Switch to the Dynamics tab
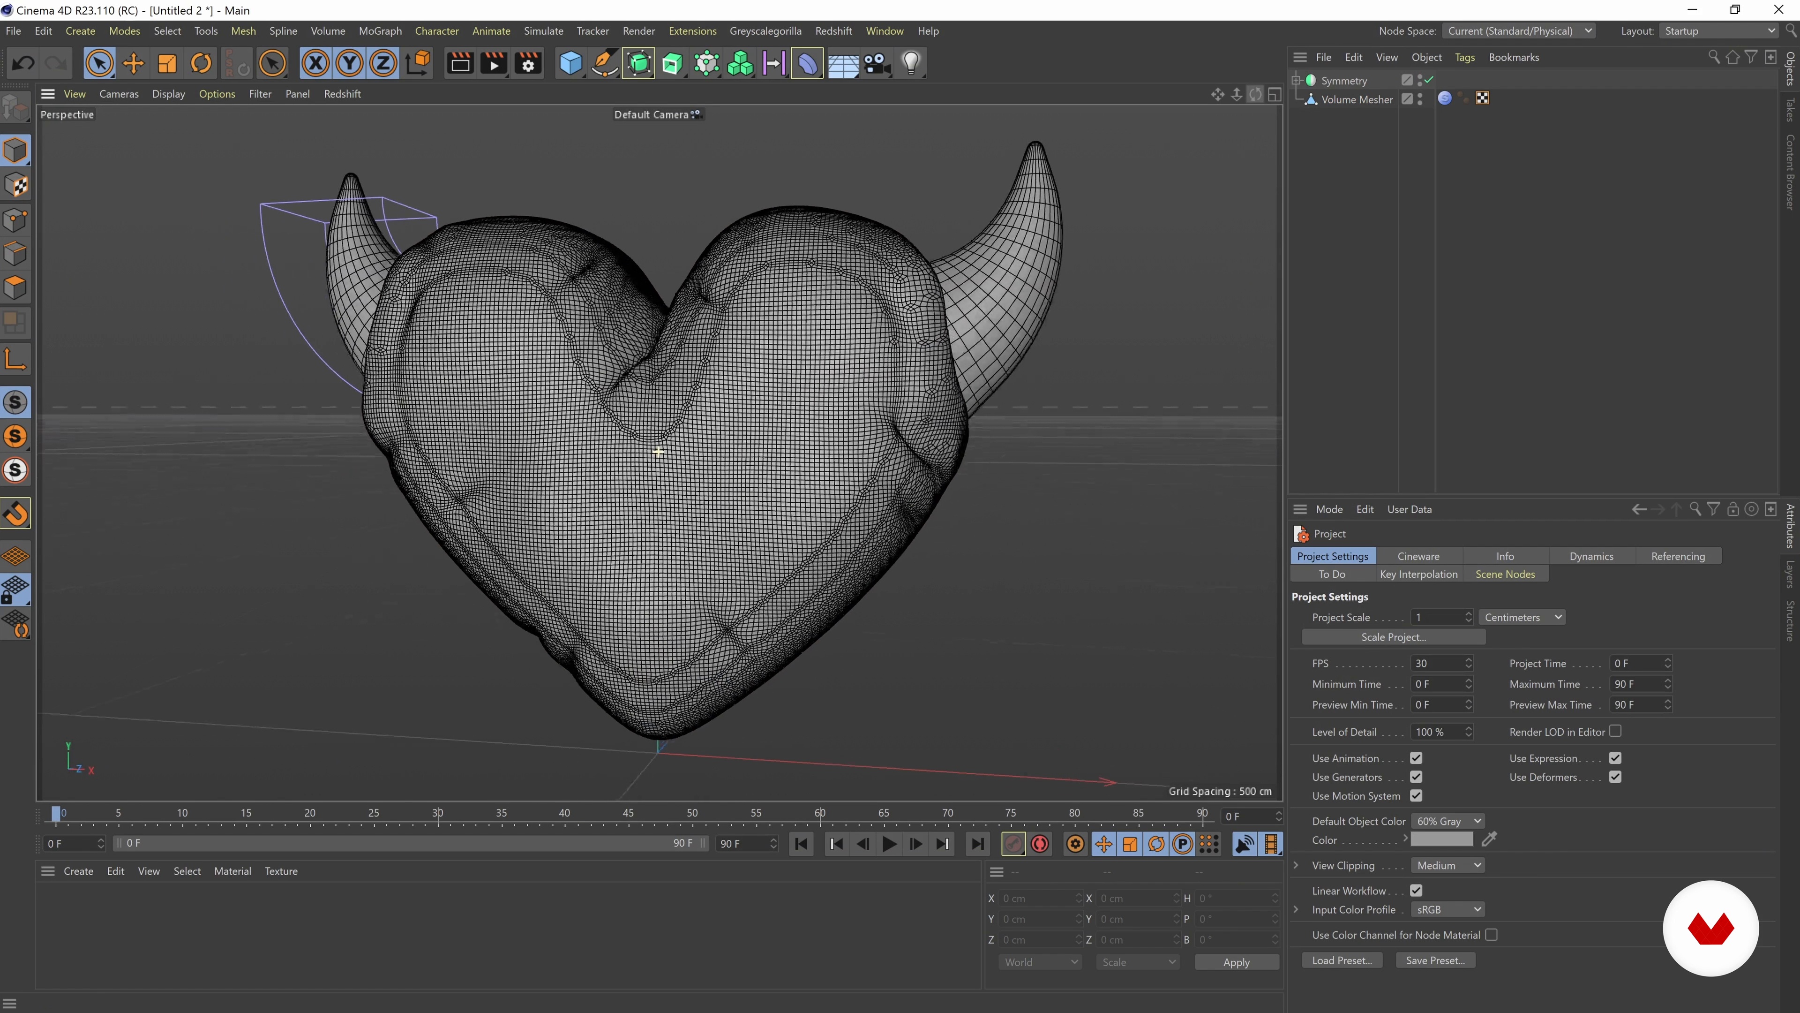This screenshot has height=1013, width=1800. 1591,557
